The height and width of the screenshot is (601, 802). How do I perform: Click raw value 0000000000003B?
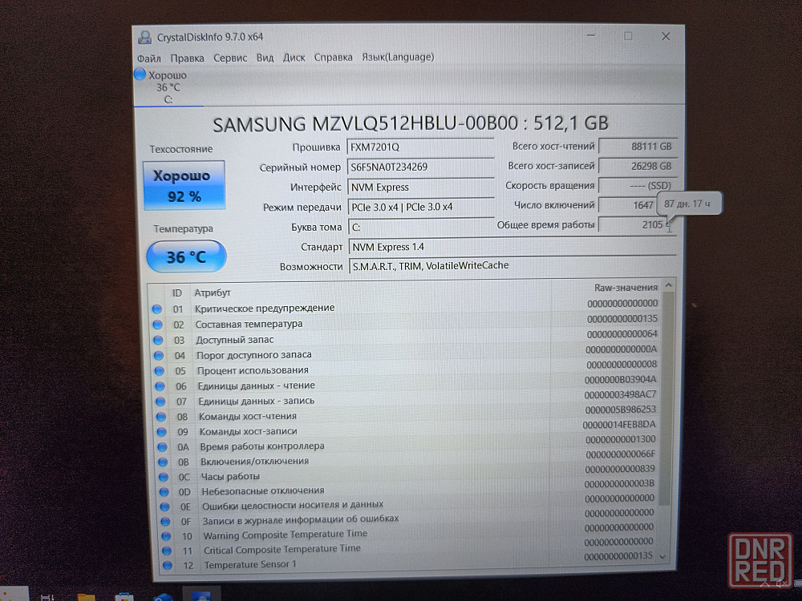(x=619, y=483)
